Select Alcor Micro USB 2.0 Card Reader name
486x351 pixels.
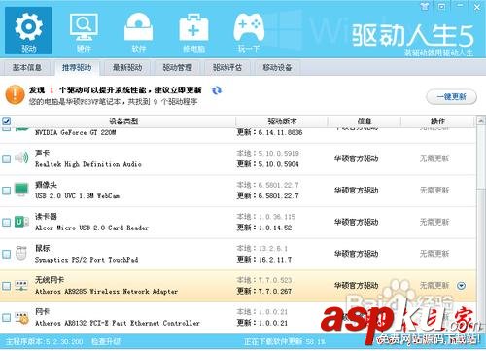tap(91, 228)
